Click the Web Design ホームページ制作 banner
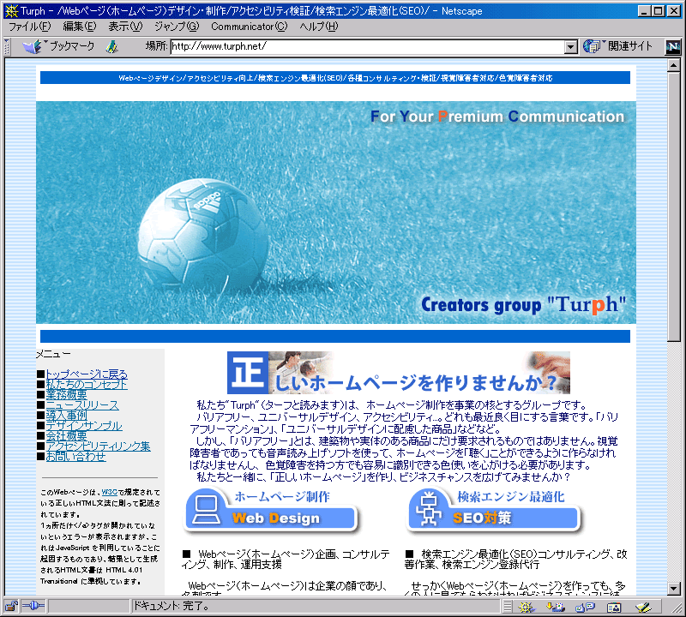The image size is (686, 617). (x=272, y=510)
